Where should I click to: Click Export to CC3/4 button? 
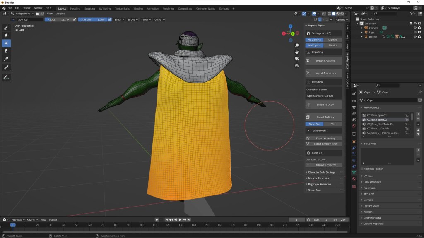324,105
